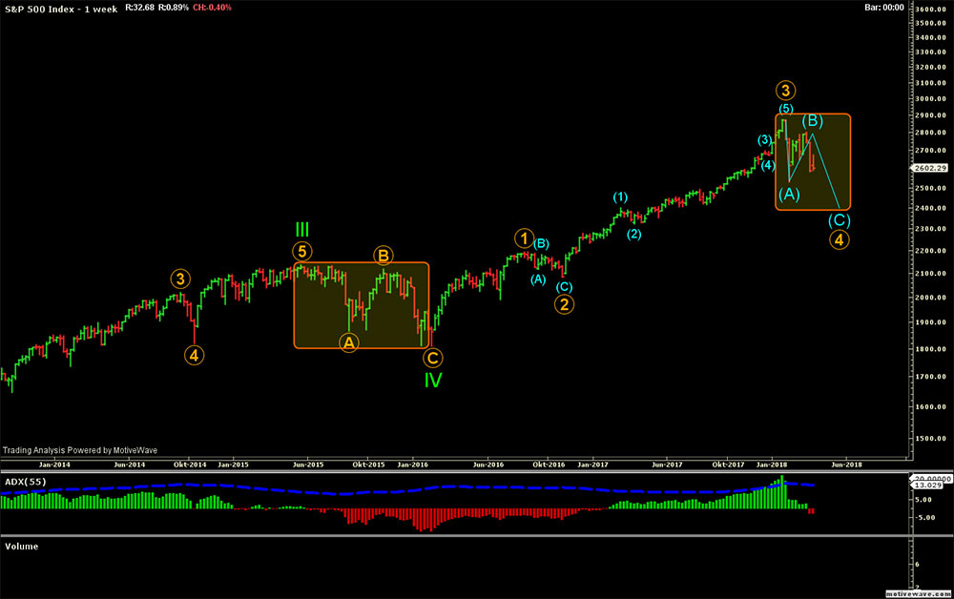The height and width of the screenshot is (599, 954).
Task: Click the large cyan (C) projection label
Action: coord(840,220)
